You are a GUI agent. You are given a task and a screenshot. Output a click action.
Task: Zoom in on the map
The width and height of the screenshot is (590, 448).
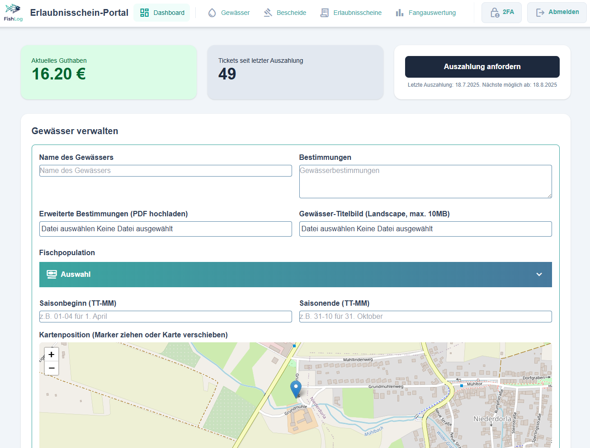coord(52,355)
